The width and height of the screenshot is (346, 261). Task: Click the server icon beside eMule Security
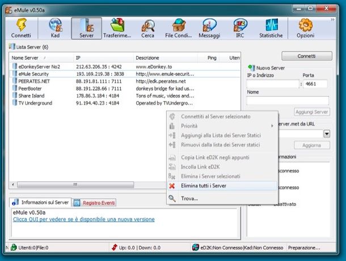15,74
